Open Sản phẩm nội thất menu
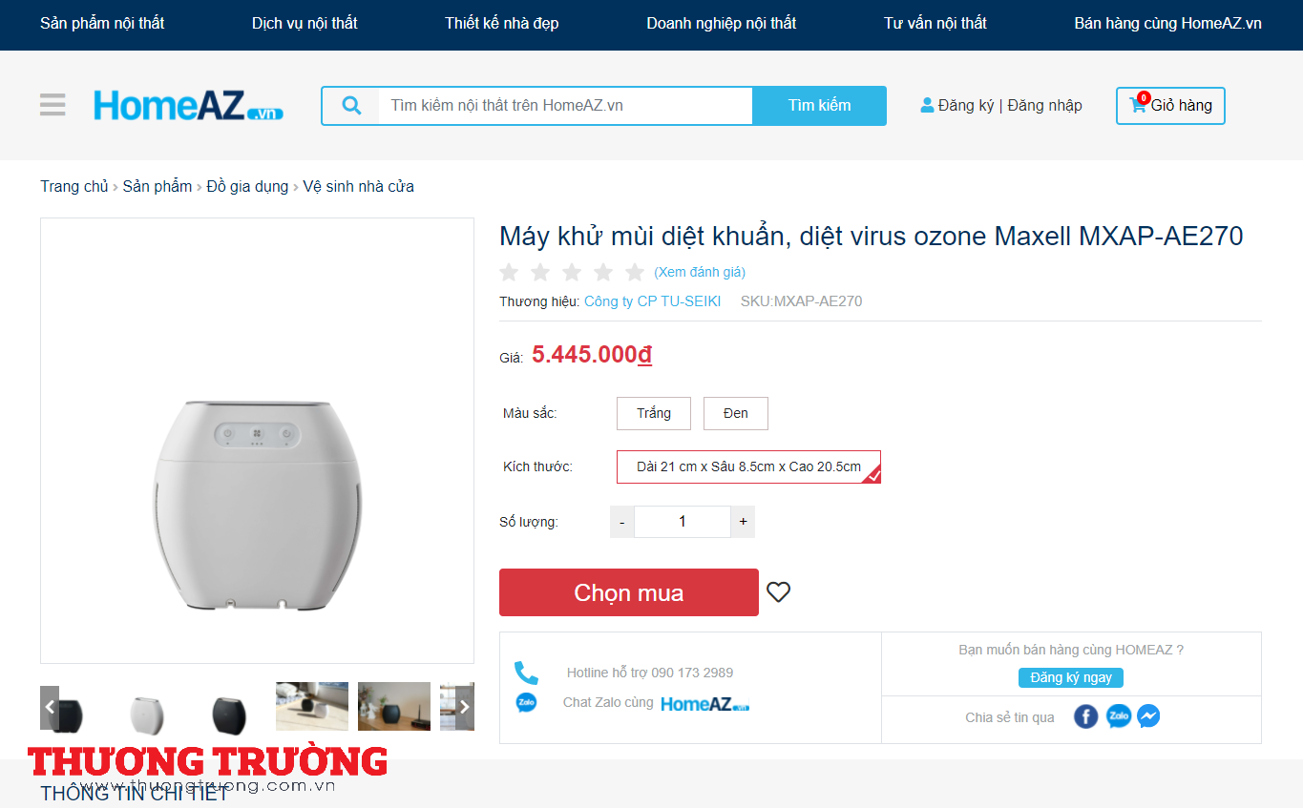This screenshot has height=808, width=1303. [102, 23]
